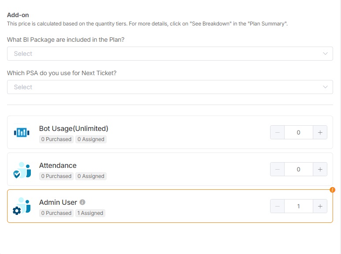Image resolution: width=341 pixels, height=254 pixels.
Task: Click Admin User "1 Assigned" badge
Action: tap(90, 213)
